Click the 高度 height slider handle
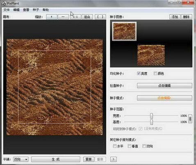196x165 pixels. tap(151, 122)
